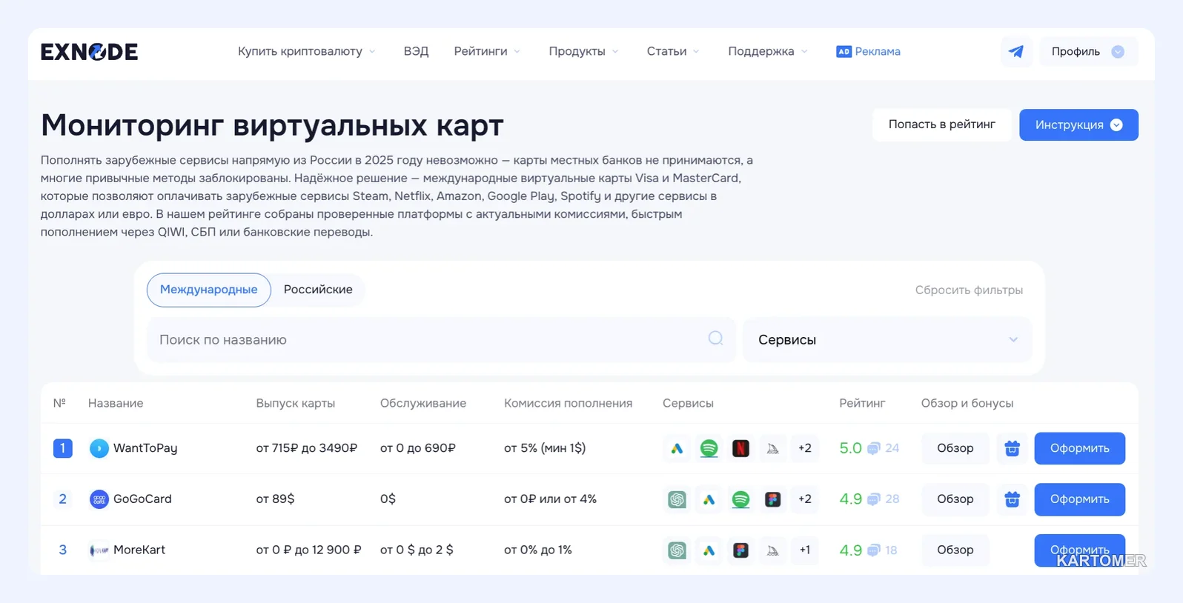Click the Figma icon in GoGoCard row
1183x603 pixels.
[772, 499]
